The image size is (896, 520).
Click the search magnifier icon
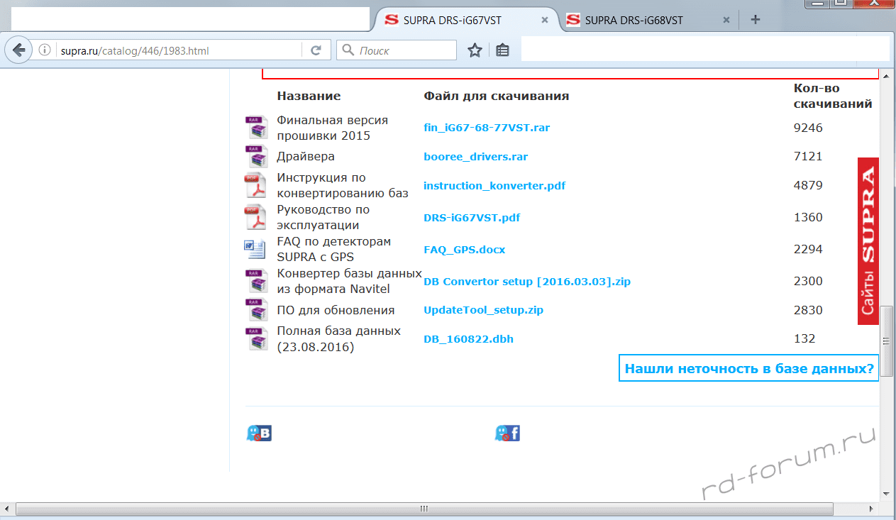point(348,50)
